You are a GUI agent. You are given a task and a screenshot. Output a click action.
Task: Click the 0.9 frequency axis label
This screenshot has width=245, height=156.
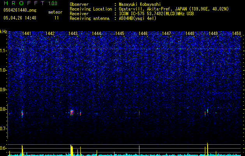(x=3, y=90)
